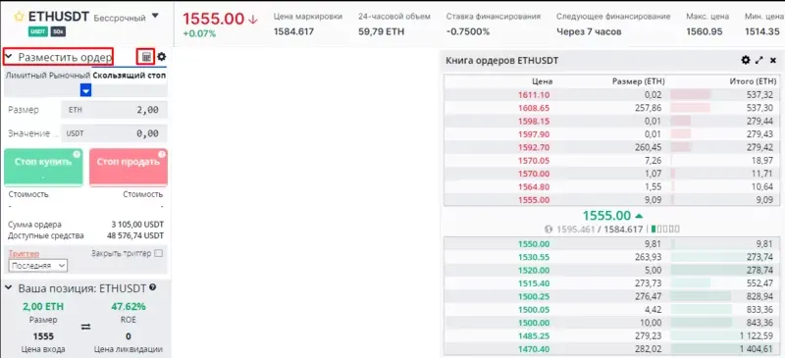Click ask price 1570.05
Image resolution: width=785 pixels, height=358 pixels.
tap(534, 160)
